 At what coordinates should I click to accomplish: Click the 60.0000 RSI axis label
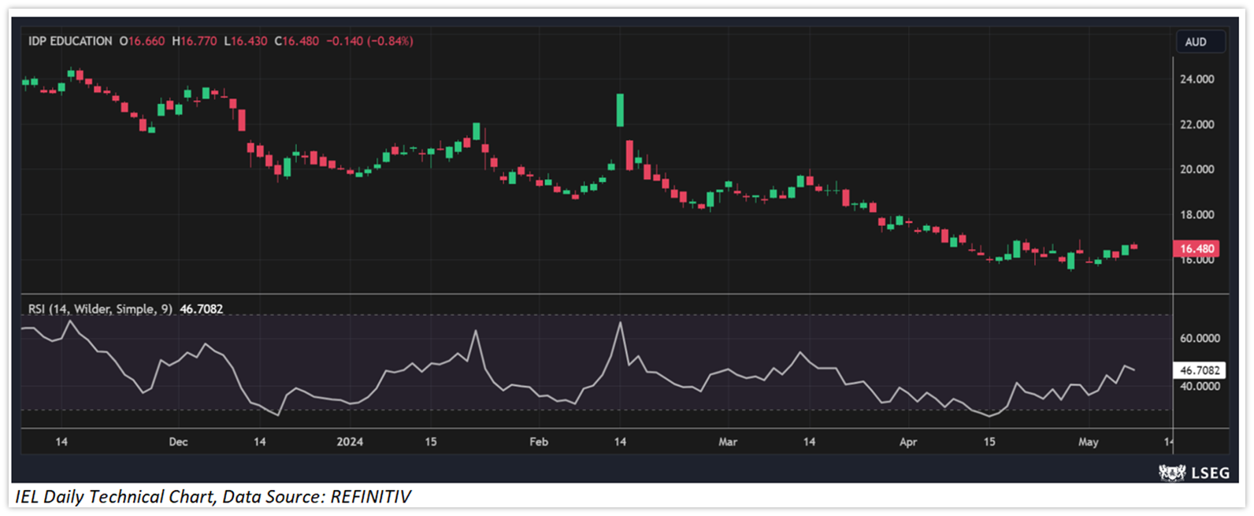pos(1199,338)
